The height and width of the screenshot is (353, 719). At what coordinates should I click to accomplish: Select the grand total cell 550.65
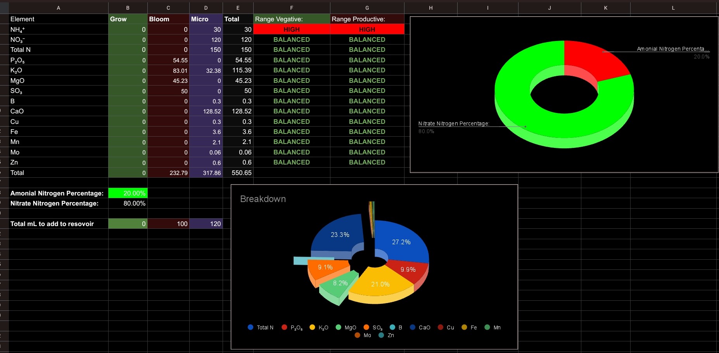238,173
